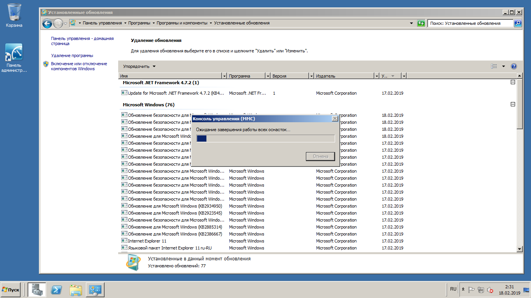Sort by the Издатель column header
The width and height of the screenshot is (531, 298).
(344, 76)
